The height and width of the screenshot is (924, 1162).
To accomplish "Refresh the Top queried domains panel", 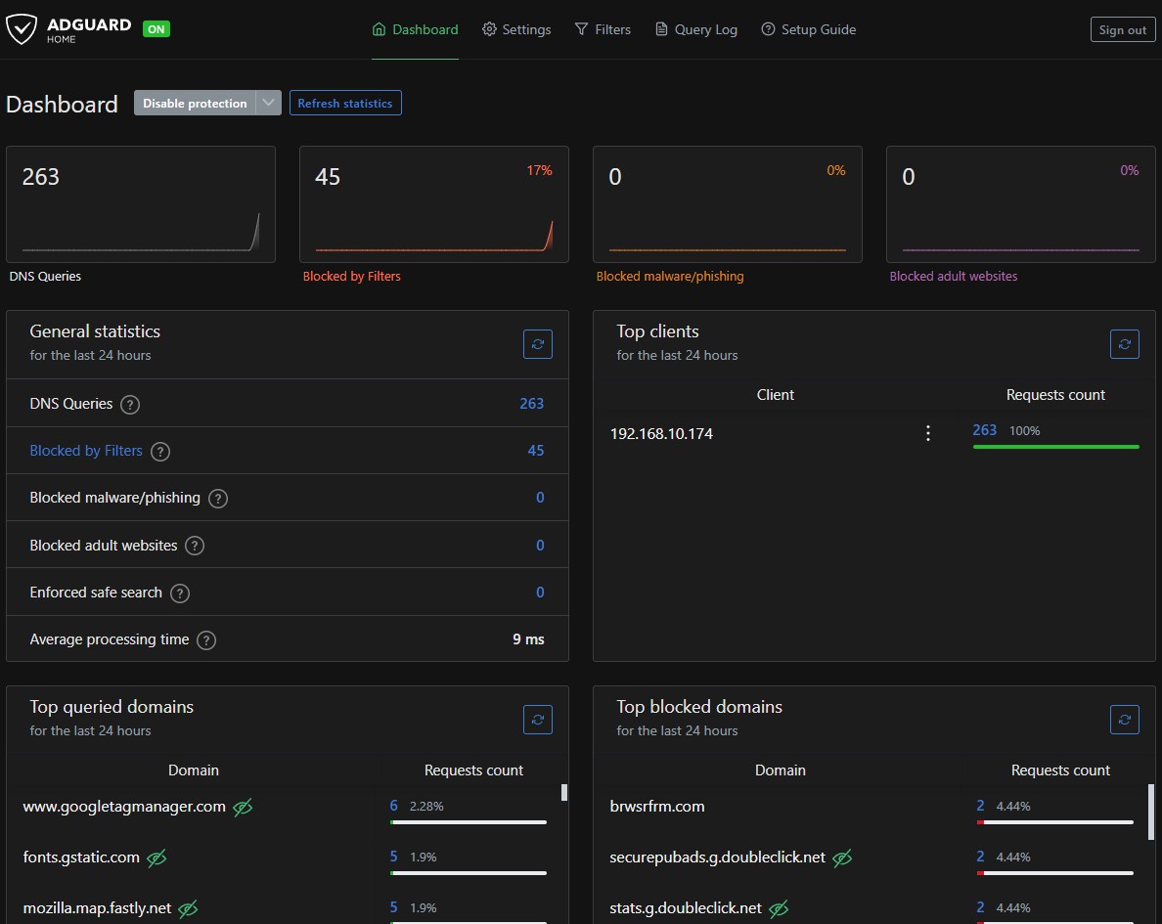I will click(538, 720).
